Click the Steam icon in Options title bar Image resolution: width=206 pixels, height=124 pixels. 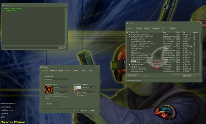pos(41,67)
